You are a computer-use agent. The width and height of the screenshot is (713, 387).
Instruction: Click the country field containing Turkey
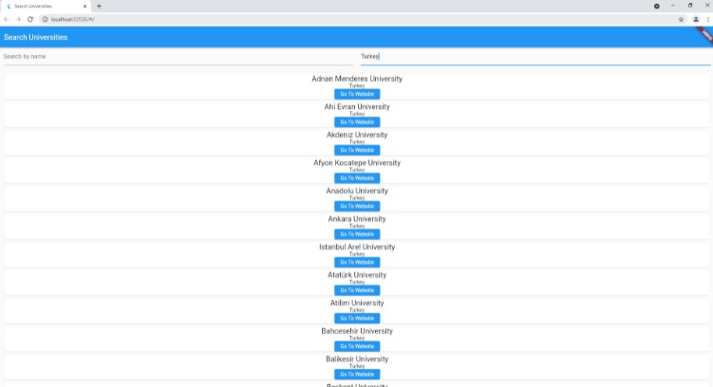point(535,57)
